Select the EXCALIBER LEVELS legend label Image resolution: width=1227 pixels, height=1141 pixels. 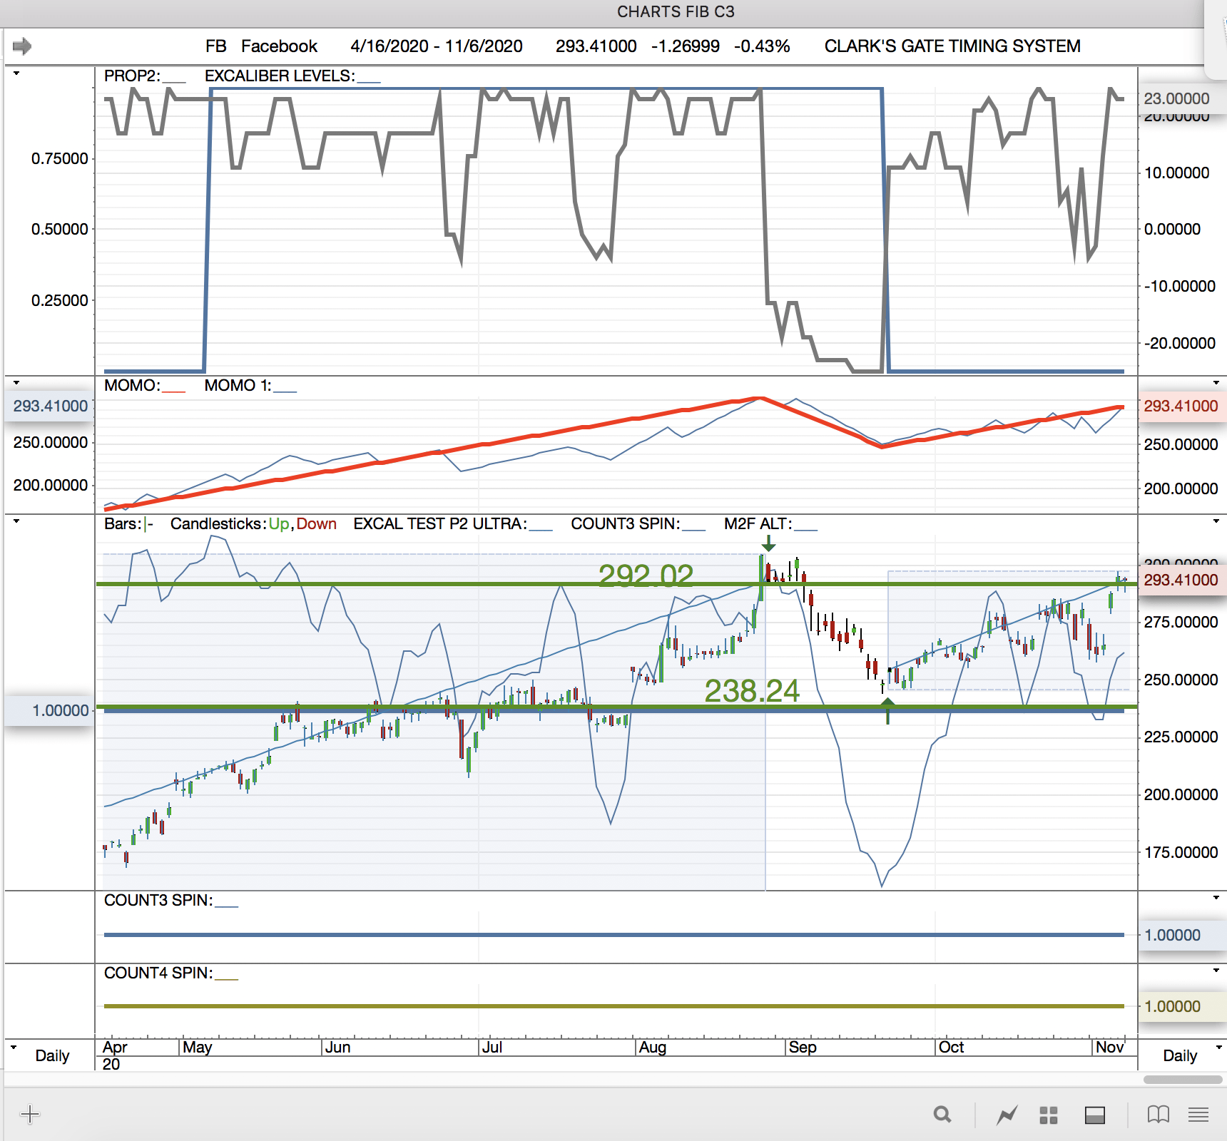coord(280,76)
